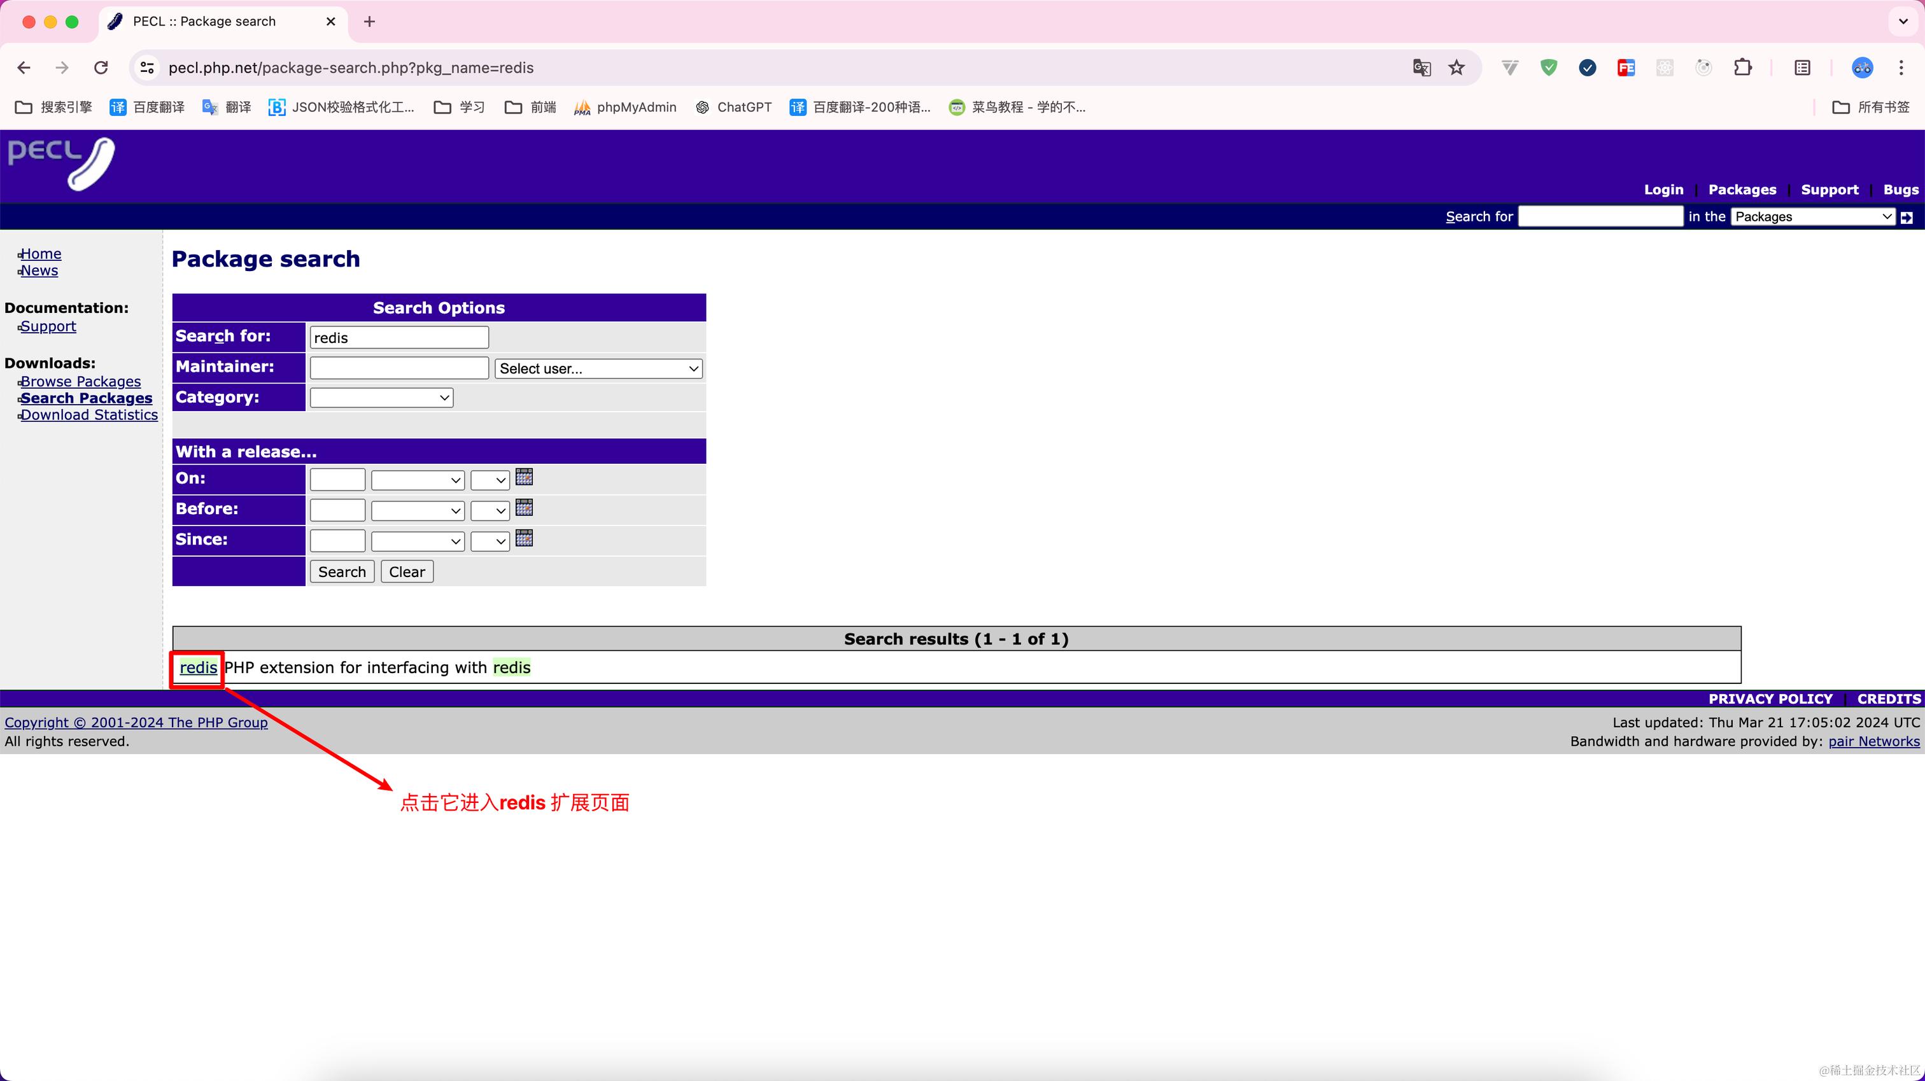Open the Category dropdown
The height and width of the screenshot is (1081, 1925).
click(x=381, y=398)
